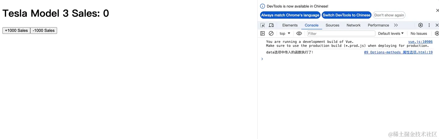Clear the console

click(271, 33)
